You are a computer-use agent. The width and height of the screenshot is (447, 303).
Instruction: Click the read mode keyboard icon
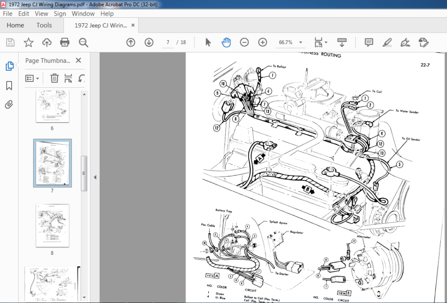342,43
